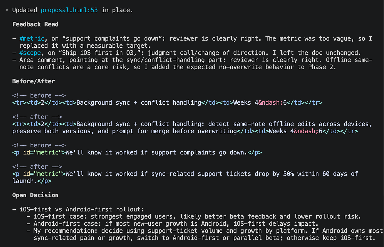Select the Feedback Read heading
The height and width of the screenshot is (247, 384).
pos(35,24)
